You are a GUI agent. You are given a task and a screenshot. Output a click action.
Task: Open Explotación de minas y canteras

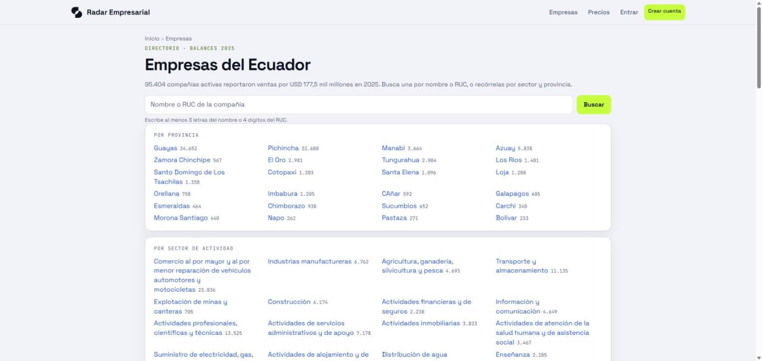190,307
